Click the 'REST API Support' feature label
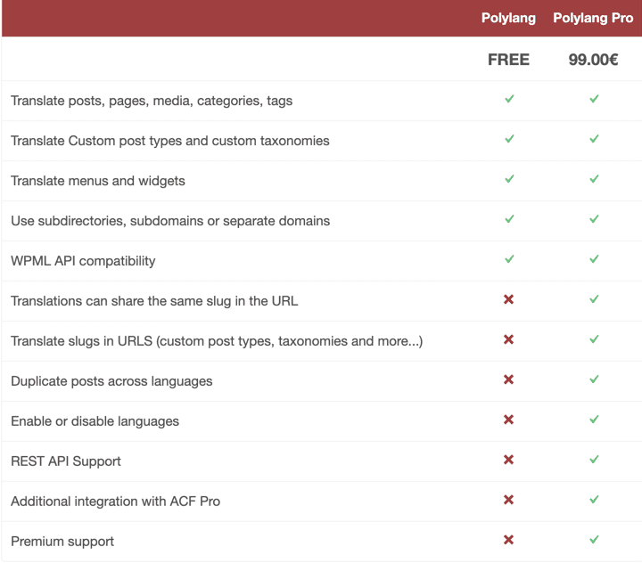The height and width of the screenshot is (563, 642). (x=66, y=461)
